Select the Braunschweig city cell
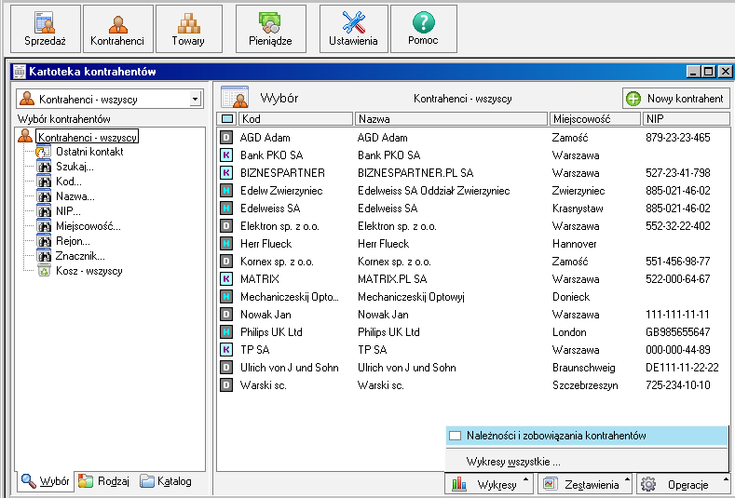 point(583,368)
